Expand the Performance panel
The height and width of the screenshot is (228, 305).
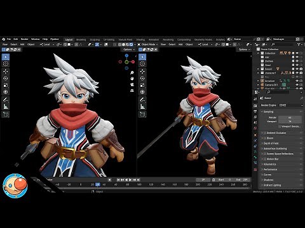[262, 170]
